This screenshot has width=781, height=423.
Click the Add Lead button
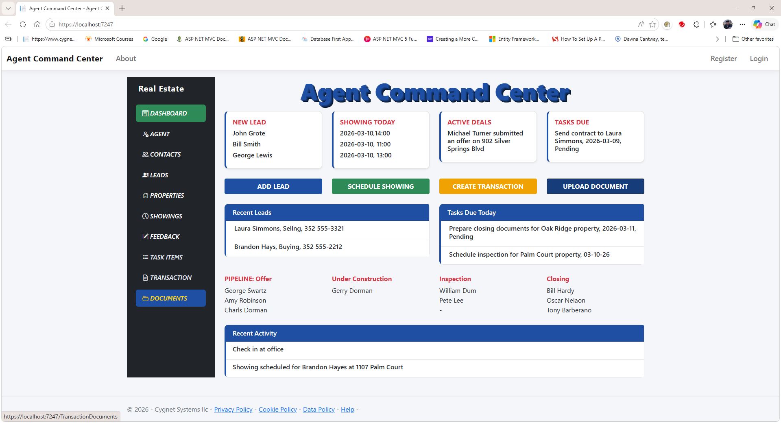point(273,186)
